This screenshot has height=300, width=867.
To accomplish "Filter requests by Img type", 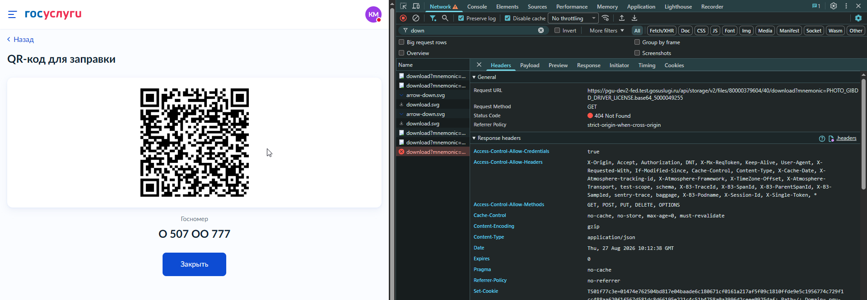I will click(746, 30).
